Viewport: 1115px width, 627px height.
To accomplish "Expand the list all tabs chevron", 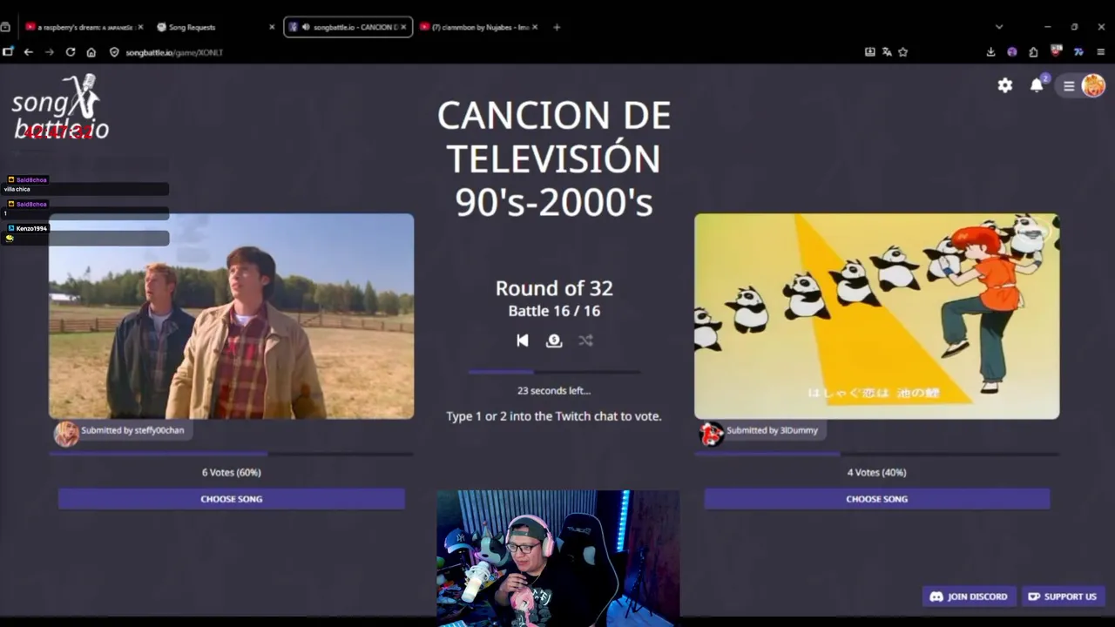I will tap(999, 27).
